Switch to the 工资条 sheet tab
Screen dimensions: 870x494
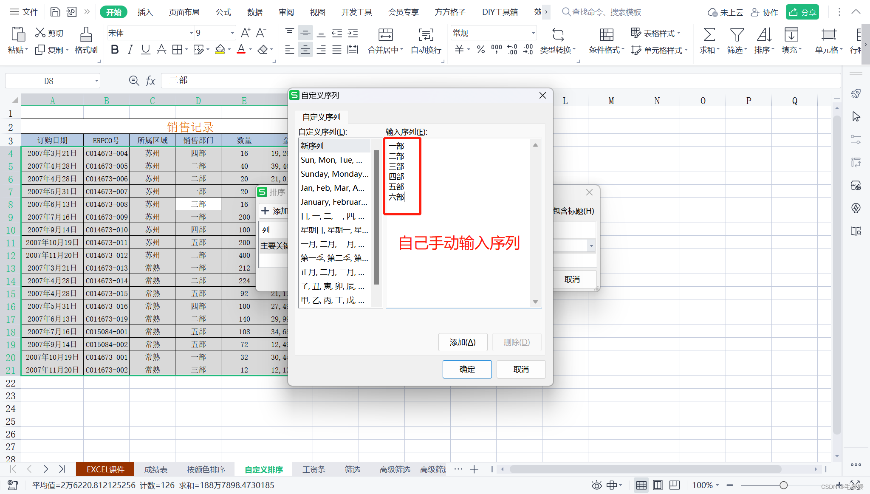pos(314,469)
